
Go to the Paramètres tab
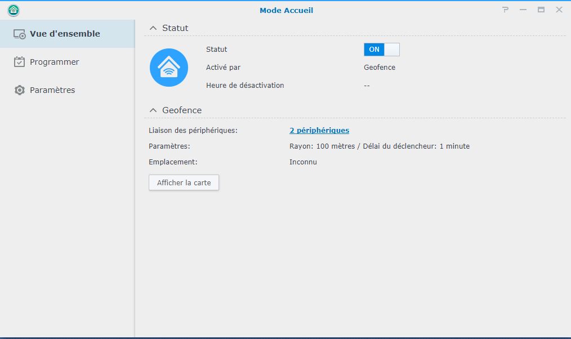[52, 90]
